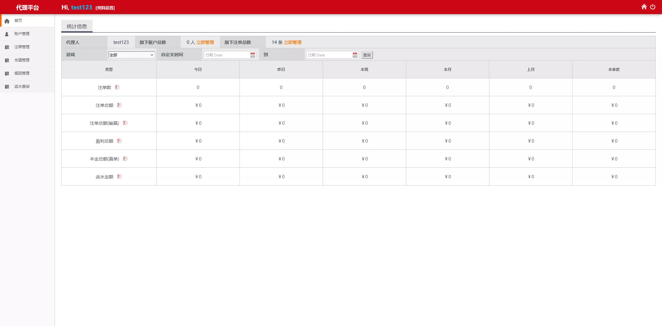The width and height of the screenshot is (662, 326).
Task: Open 注单管理 in the sidebar
Action: 22,47
